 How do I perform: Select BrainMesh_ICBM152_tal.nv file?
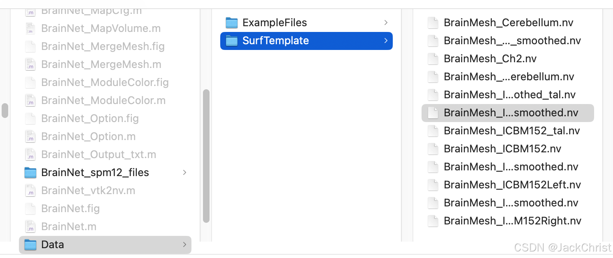pyautogui.click(x=512, y=131)
